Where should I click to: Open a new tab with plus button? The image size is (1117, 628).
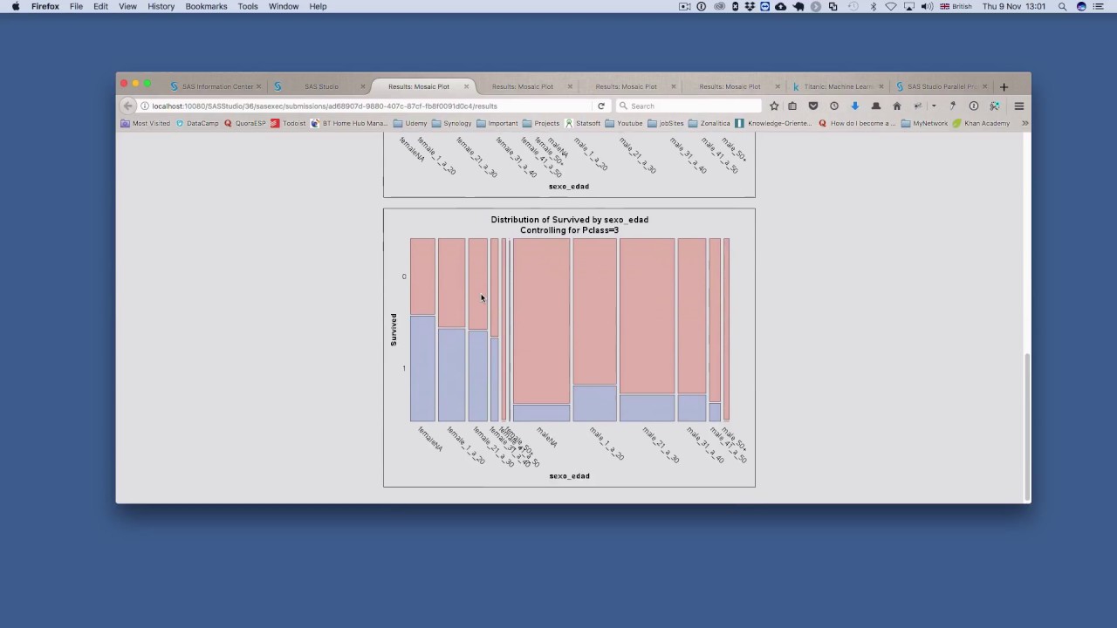[1004, 86]
